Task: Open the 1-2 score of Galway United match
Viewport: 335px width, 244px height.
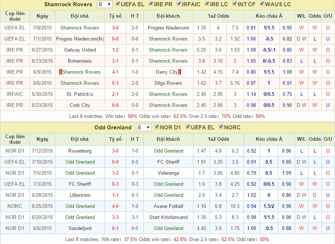Action: pos(115,50)
